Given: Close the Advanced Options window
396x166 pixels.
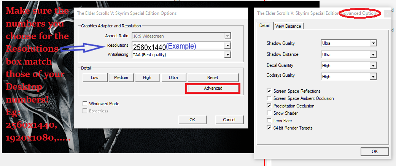Looking at the screenshot, I should pos(387,14).
